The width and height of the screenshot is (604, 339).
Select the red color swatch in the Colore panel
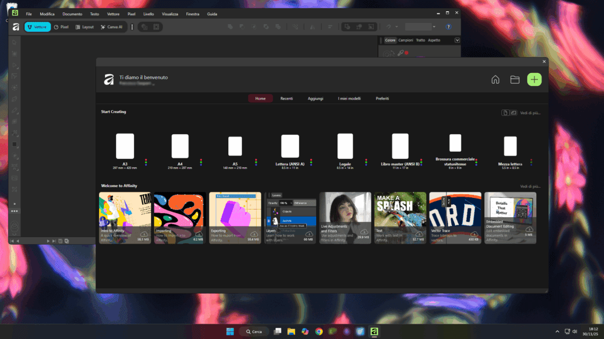pos(406,53)
